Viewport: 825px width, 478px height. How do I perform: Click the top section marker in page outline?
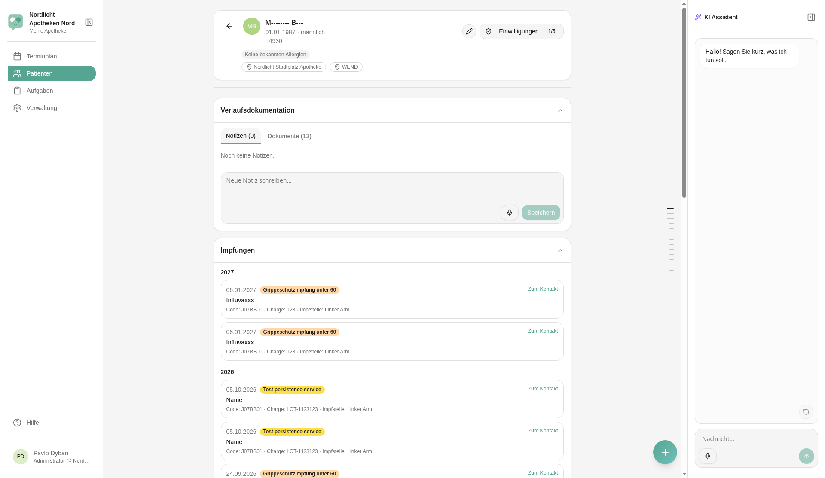tap(670, 208)
